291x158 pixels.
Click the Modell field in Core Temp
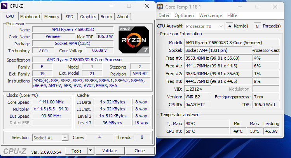pos(232,43)
